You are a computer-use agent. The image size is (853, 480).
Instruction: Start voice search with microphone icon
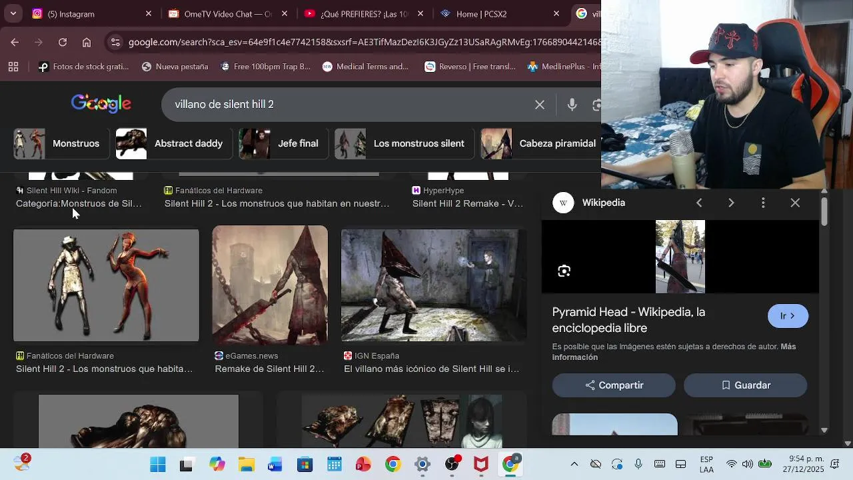(572, 105)
